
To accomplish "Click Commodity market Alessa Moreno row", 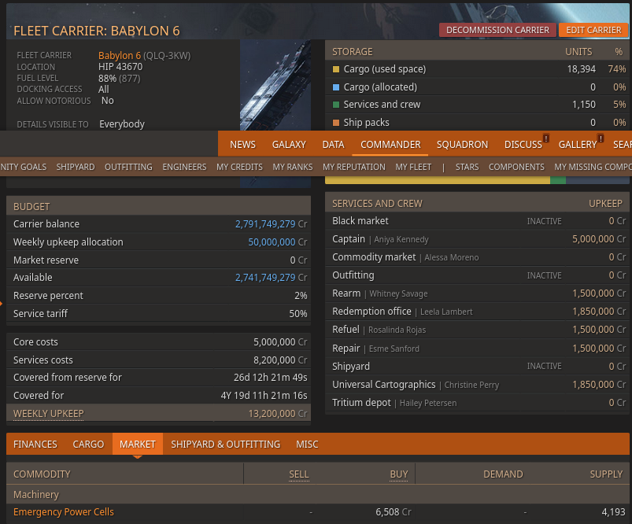I will (x=477, y=257).
